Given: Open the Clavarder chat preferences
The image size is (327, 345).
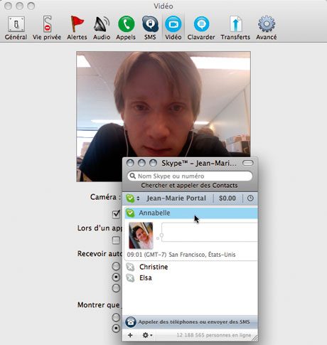Looking at the screenshot, I should tap(201, 28).
